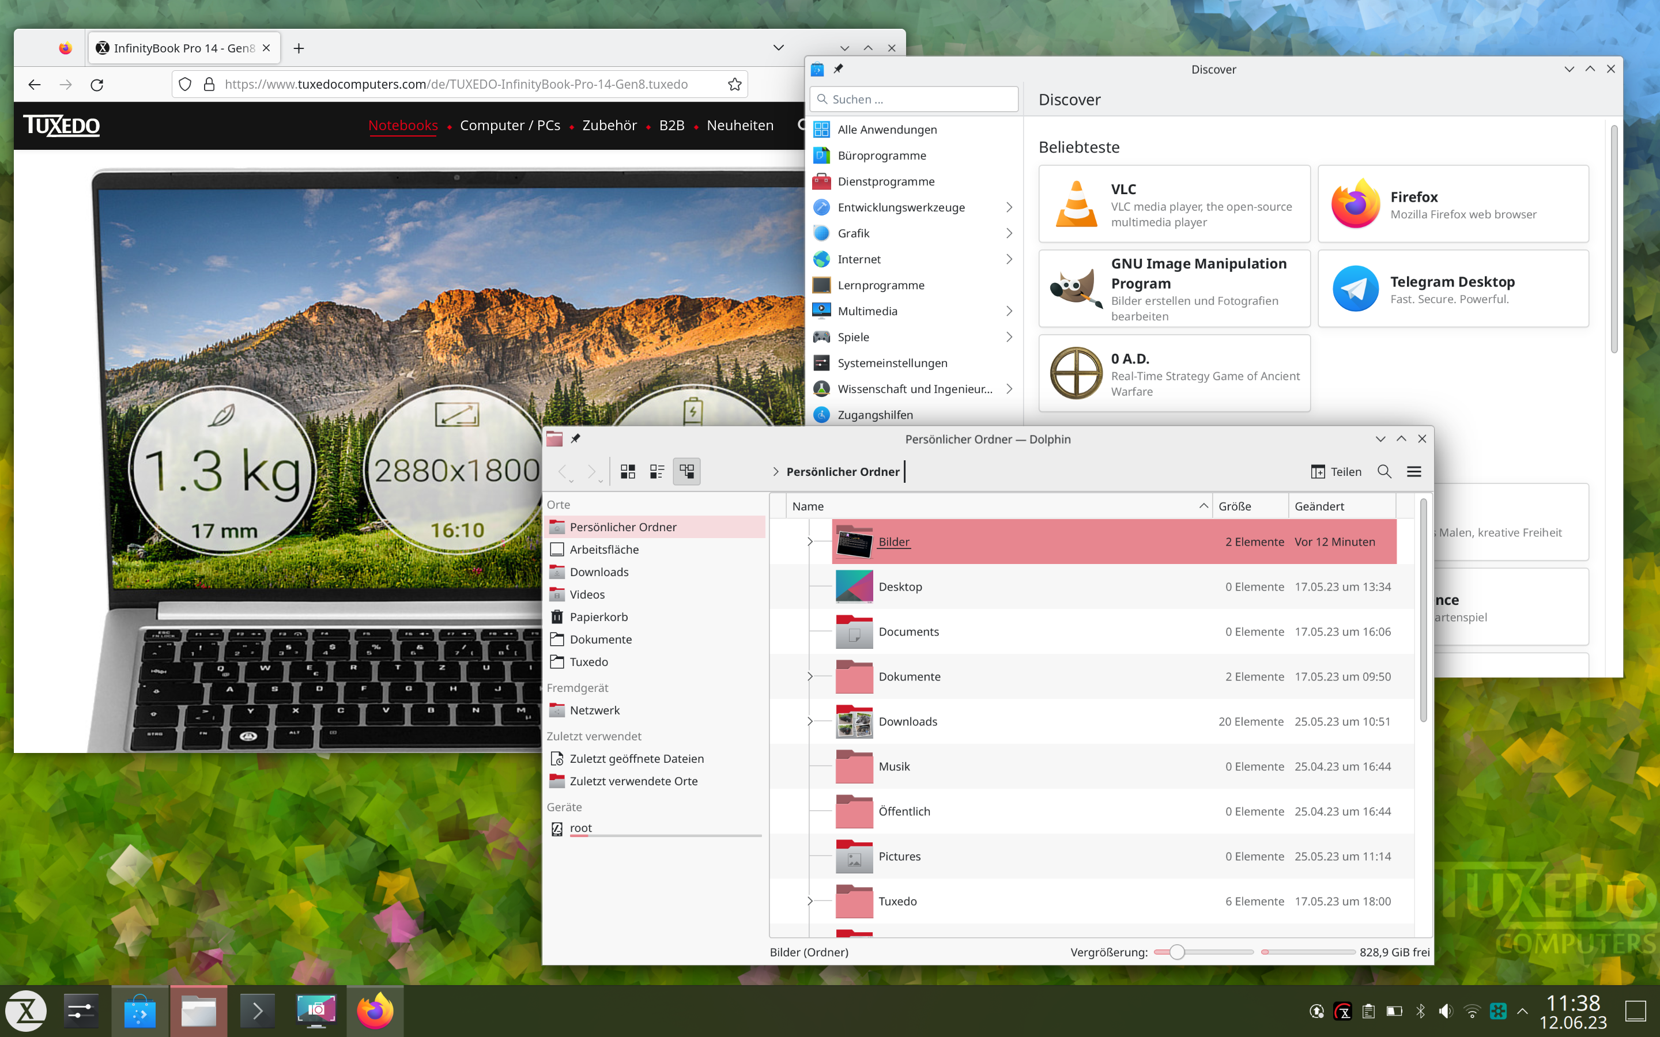The height and width of the screenshot is (1037, 1660).
Task: Open Dolphin's hamburger menu
Action: tap(1414, 472)
